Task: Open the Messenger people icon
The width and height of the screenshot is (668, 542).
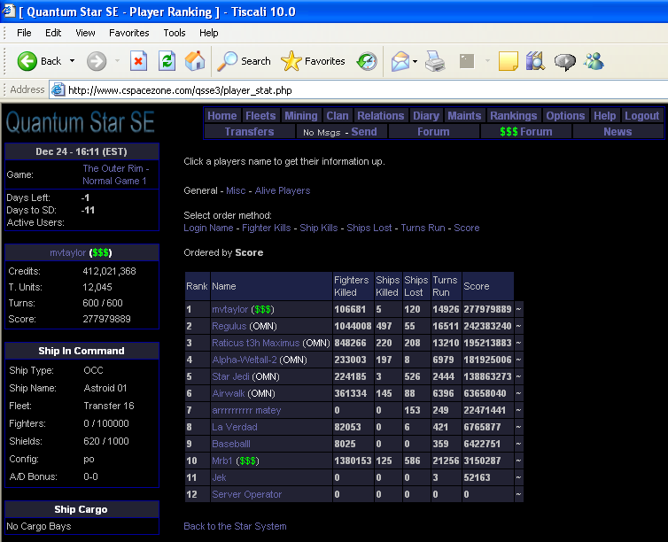Action: [593, 61]
